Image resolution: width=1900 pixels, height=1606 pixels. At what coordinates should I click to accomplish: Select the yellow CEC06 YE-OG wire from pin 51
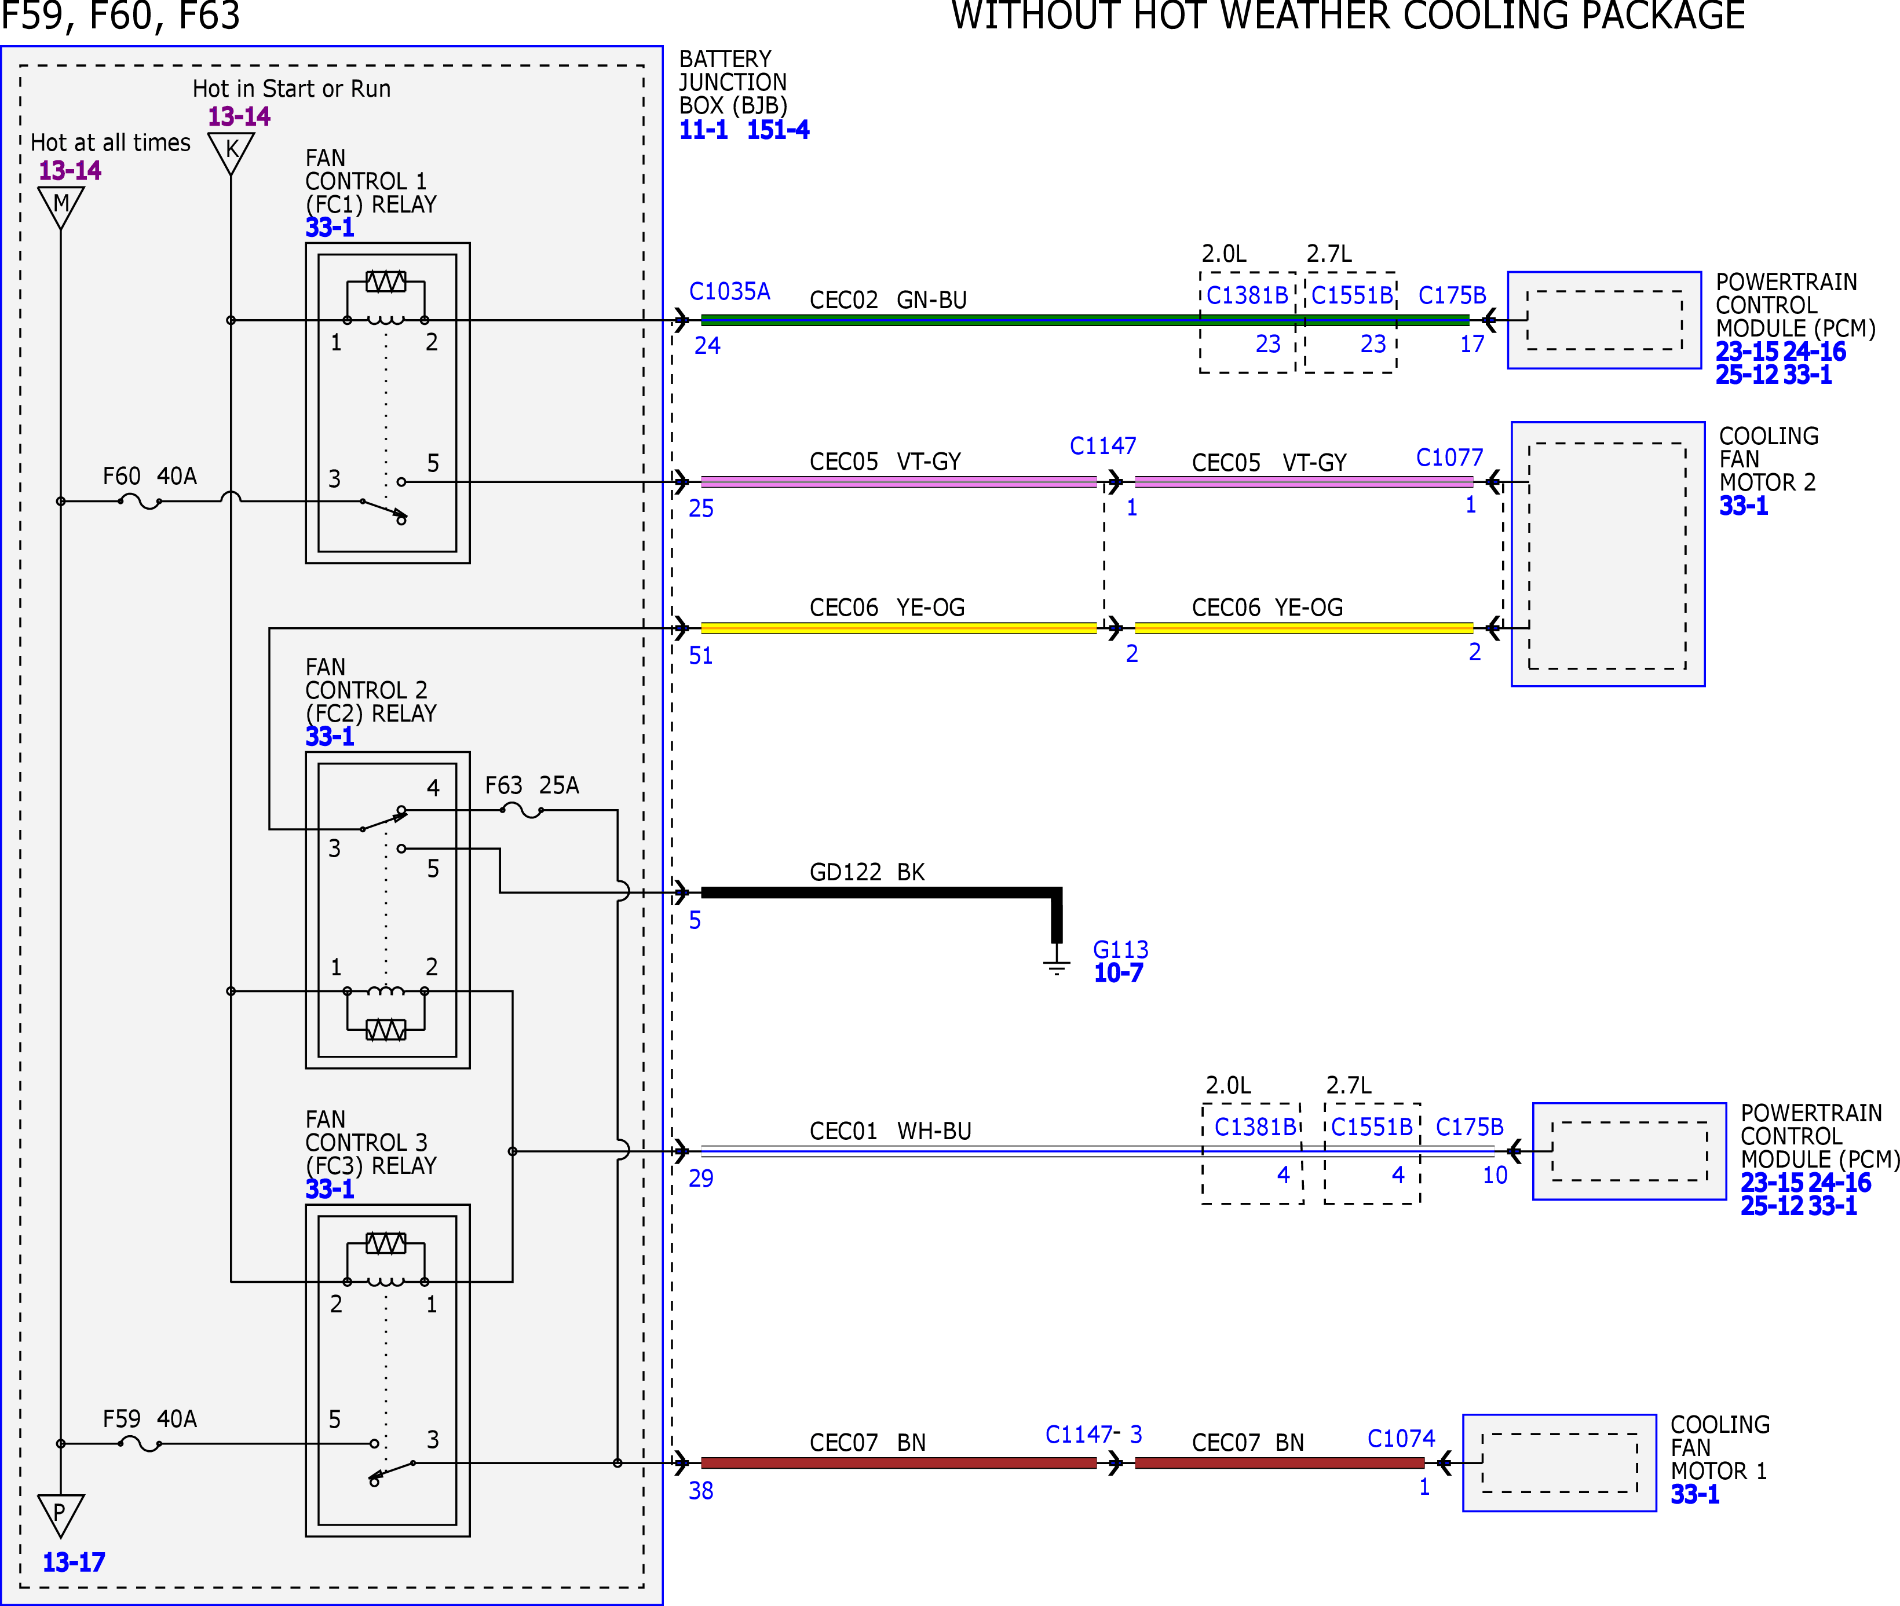[x=898, y=628]
